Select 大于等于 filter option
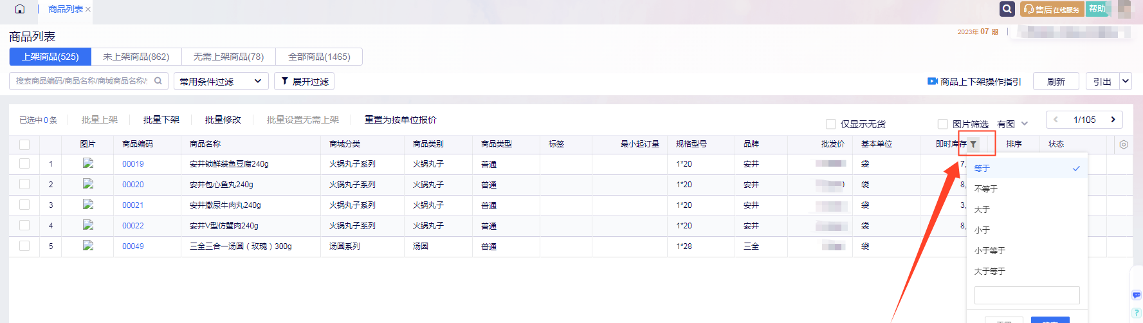The height and width of the screenshot is (323, 1143). pyautogui.click(x=1027, y=272)
